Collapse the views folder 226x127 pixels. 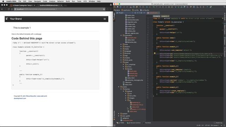click(121, 62)
